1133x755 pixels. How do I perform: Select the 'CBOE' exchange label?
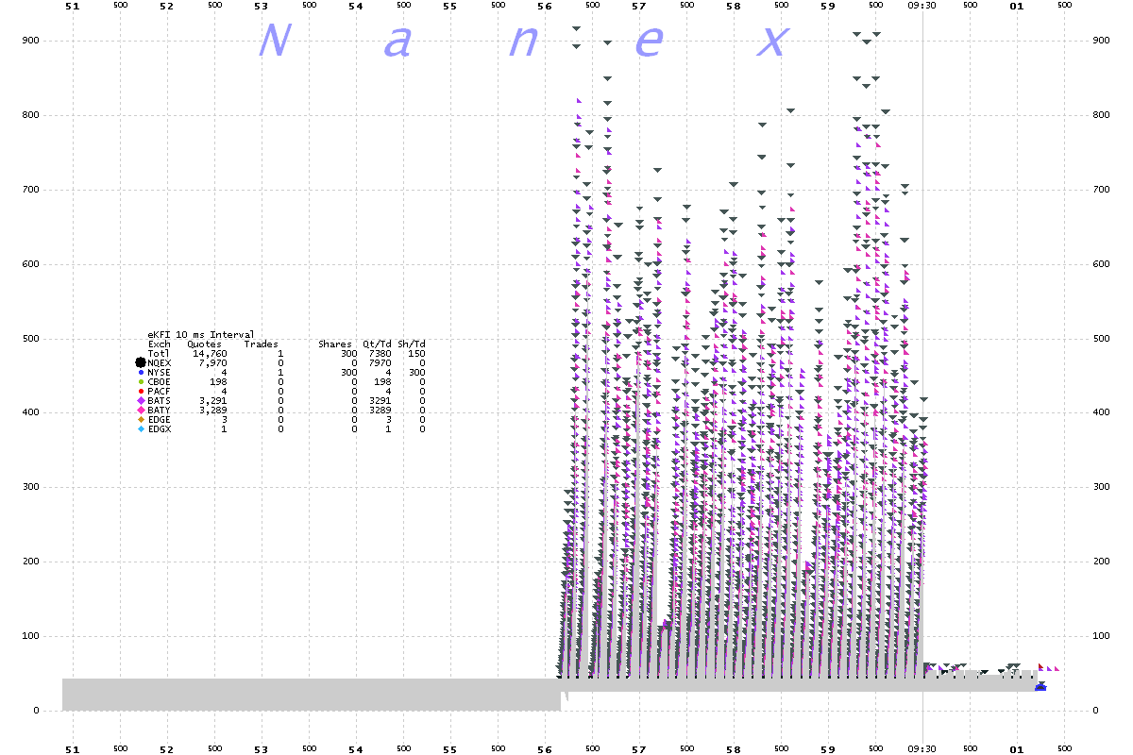coord(159,381)
